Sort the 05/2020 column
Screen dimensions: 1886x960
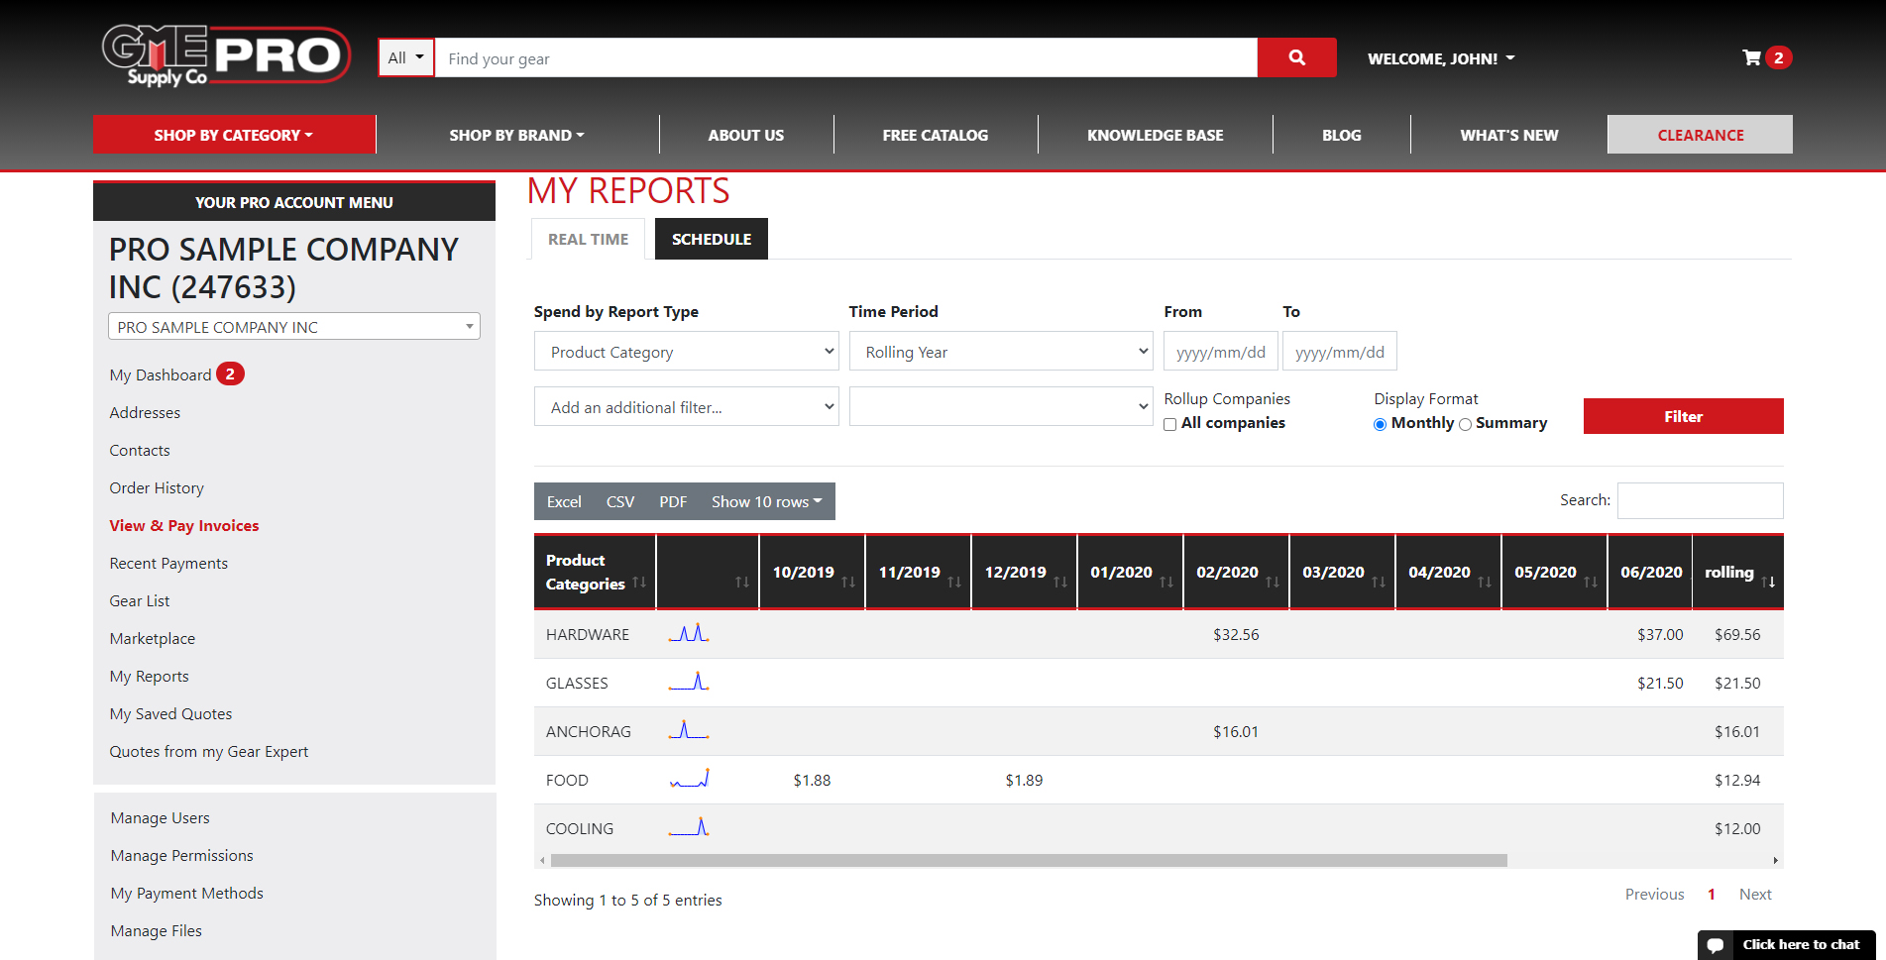pyautogui.click(x=1591, y=583)
